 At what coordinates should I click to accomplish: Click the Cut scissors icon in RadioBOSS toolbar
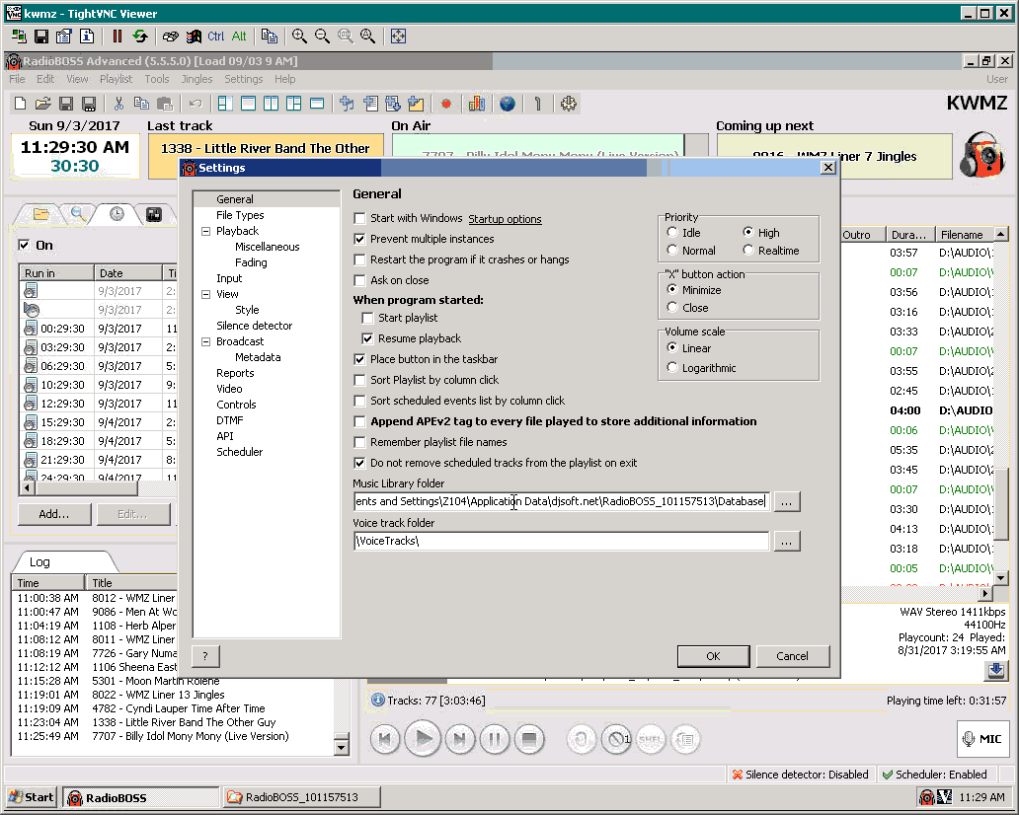118,104
